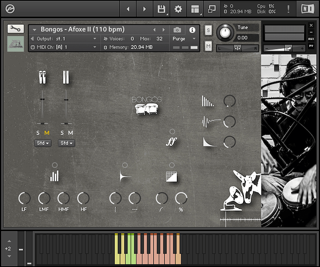Screen dimensions: 320x267
Task: Click the Kontakt logo in the header
Action: pos(10,9)
